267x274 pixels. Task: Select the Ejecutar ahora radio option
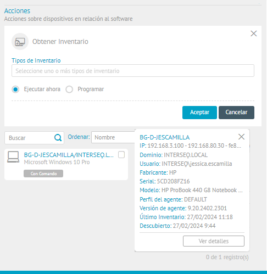pos(15,90)
